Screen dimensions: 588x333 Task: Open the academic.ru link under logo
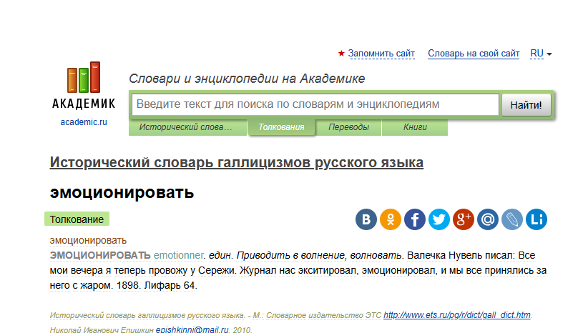click(x=84, y=122)
